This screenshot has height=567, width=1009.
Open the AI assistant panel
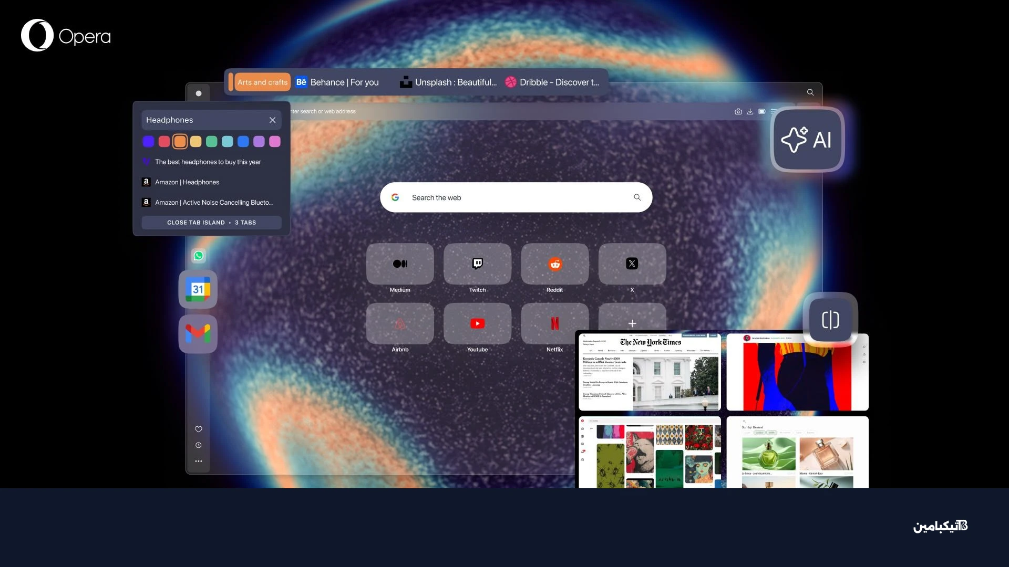click(807, 140)
